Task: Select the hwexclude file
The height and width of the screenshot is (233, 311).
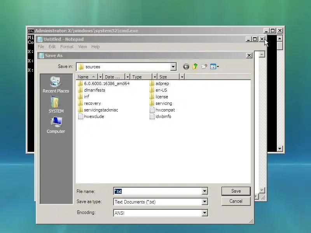Action: (x=91, y=116)
